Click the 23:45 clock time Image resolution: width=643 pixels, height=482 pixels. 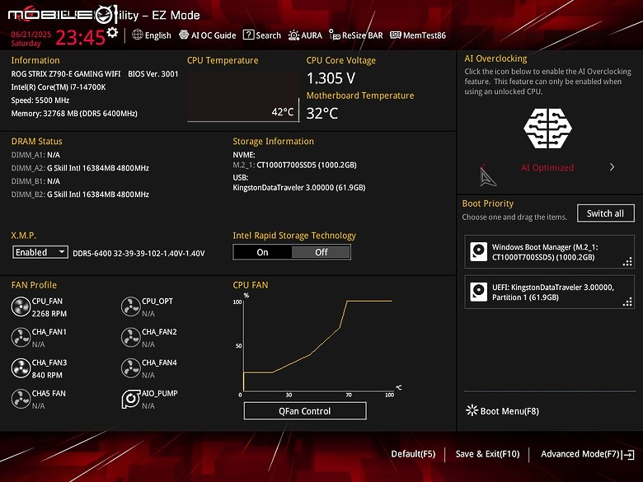point(81,38)
